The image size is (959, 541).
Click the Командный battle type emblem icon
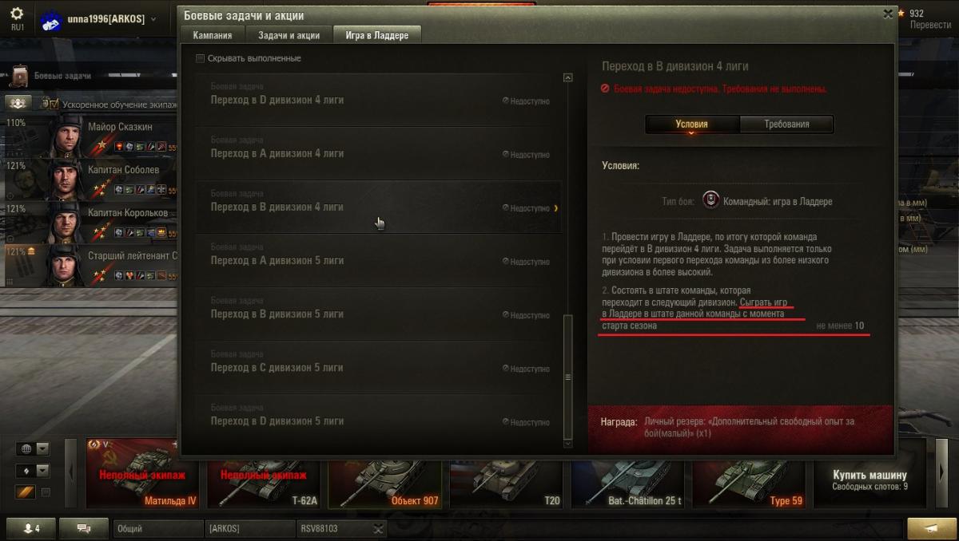click(x=711, y=200)
